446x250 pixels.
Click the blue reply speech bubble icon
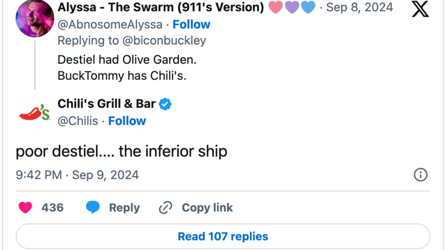pos(93,208)
